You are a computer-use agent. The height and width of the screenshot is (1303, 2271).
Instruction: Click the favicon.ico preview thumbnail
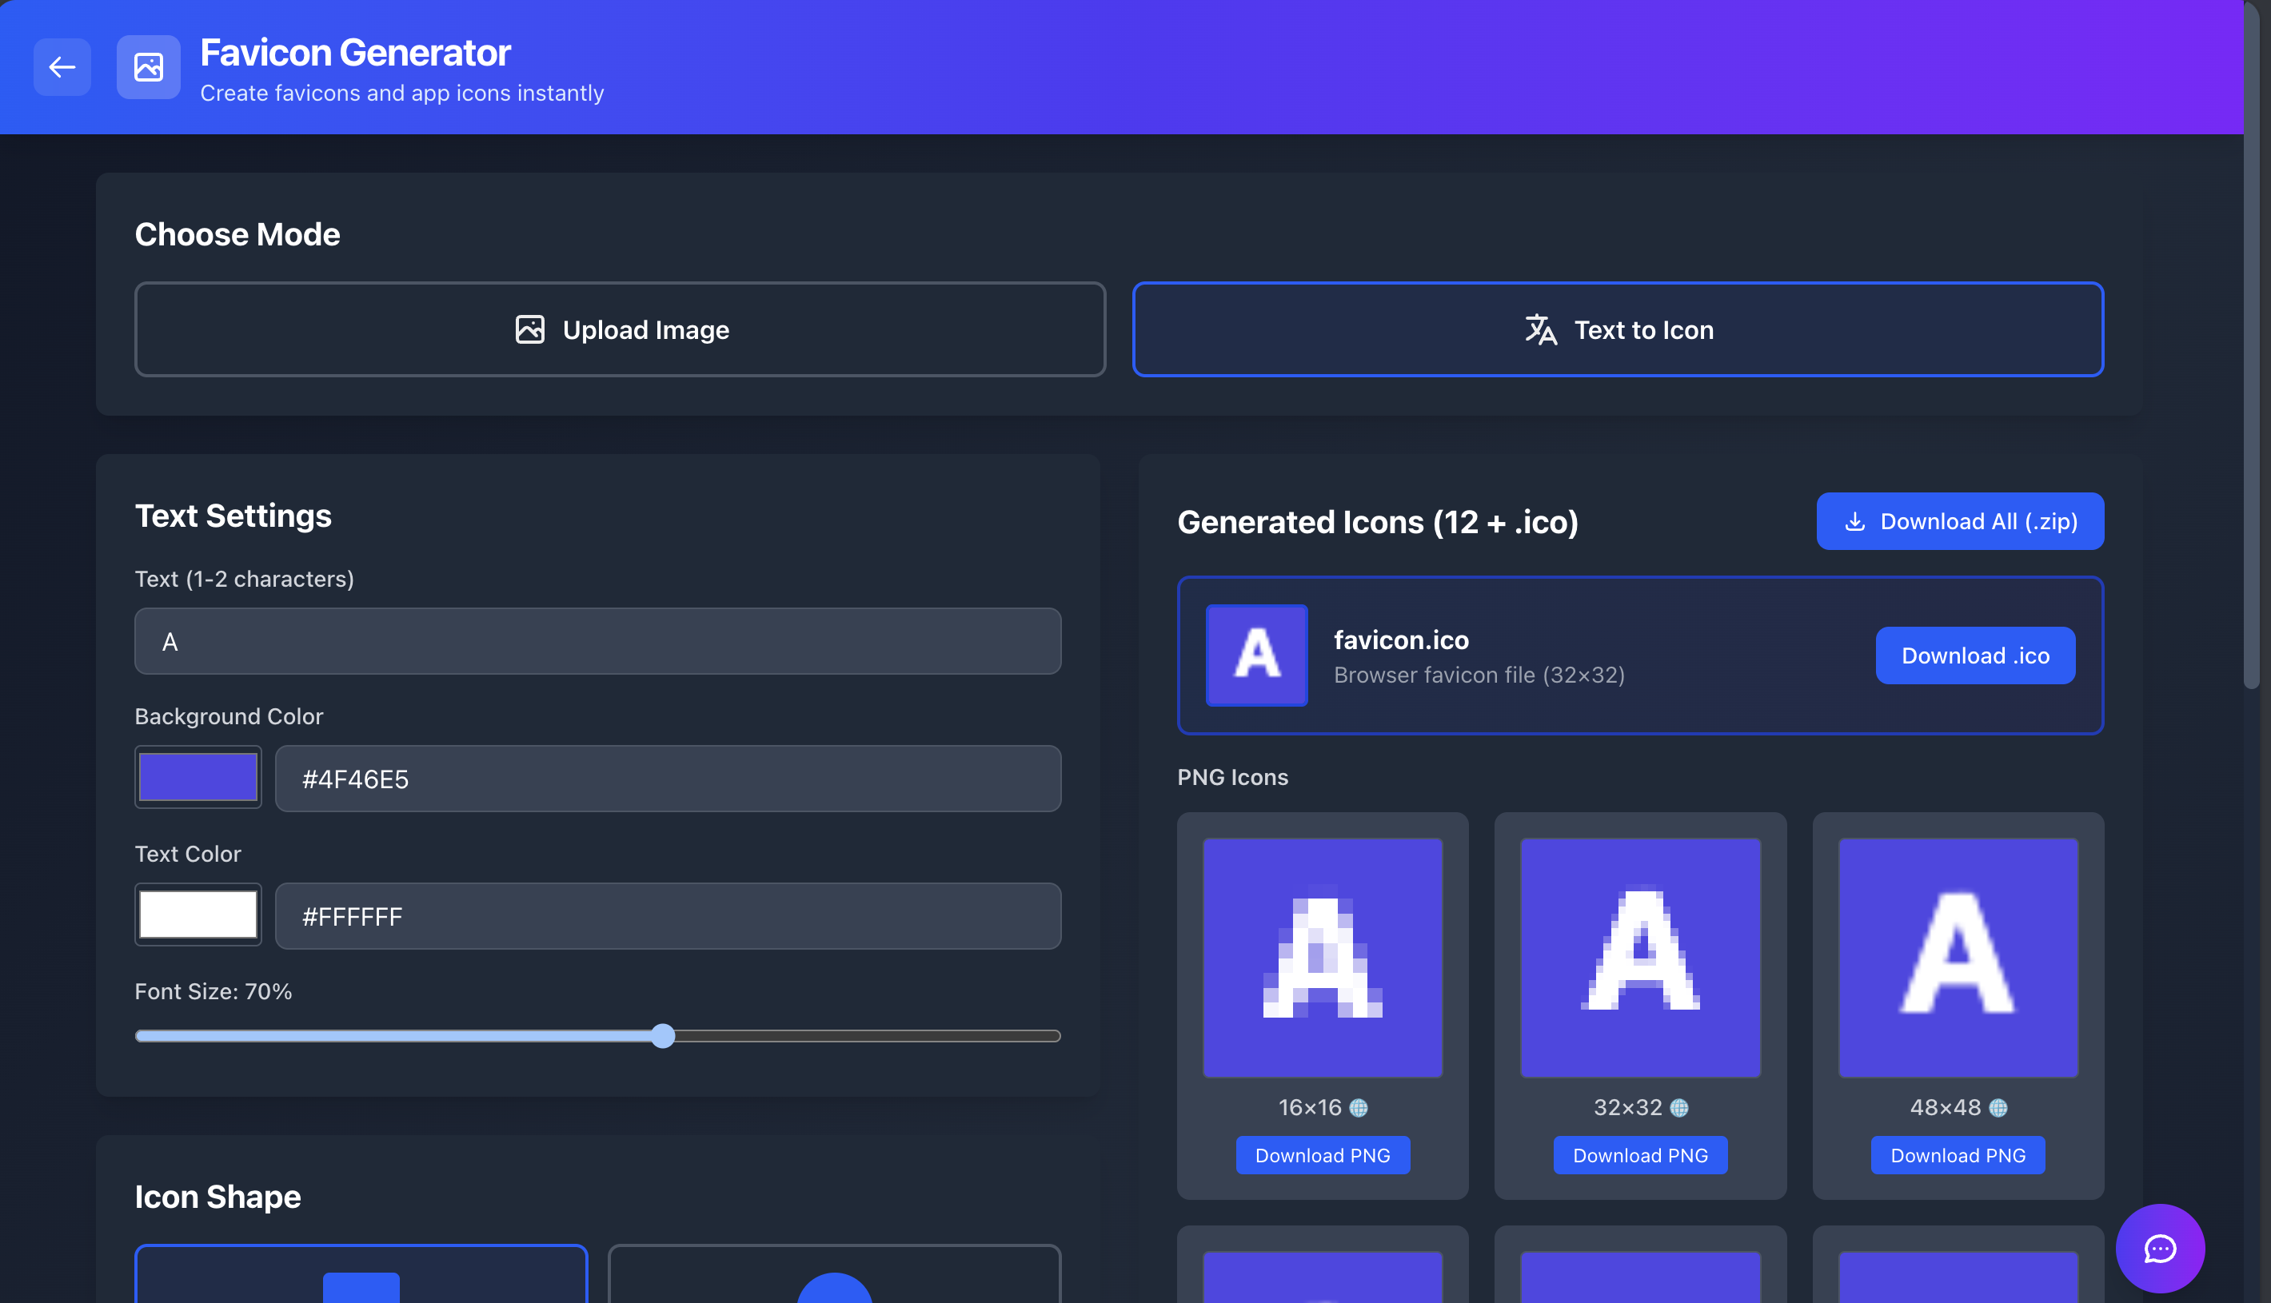click(1256, 655)
